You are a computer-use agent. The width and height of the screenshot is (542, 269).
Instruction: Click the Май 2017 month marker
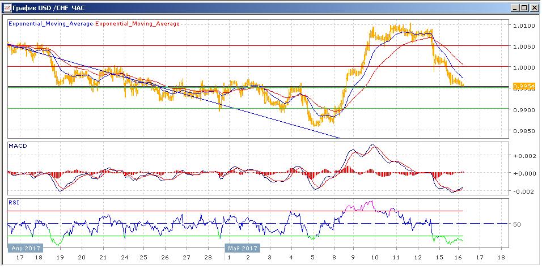(x=243, y=247)
